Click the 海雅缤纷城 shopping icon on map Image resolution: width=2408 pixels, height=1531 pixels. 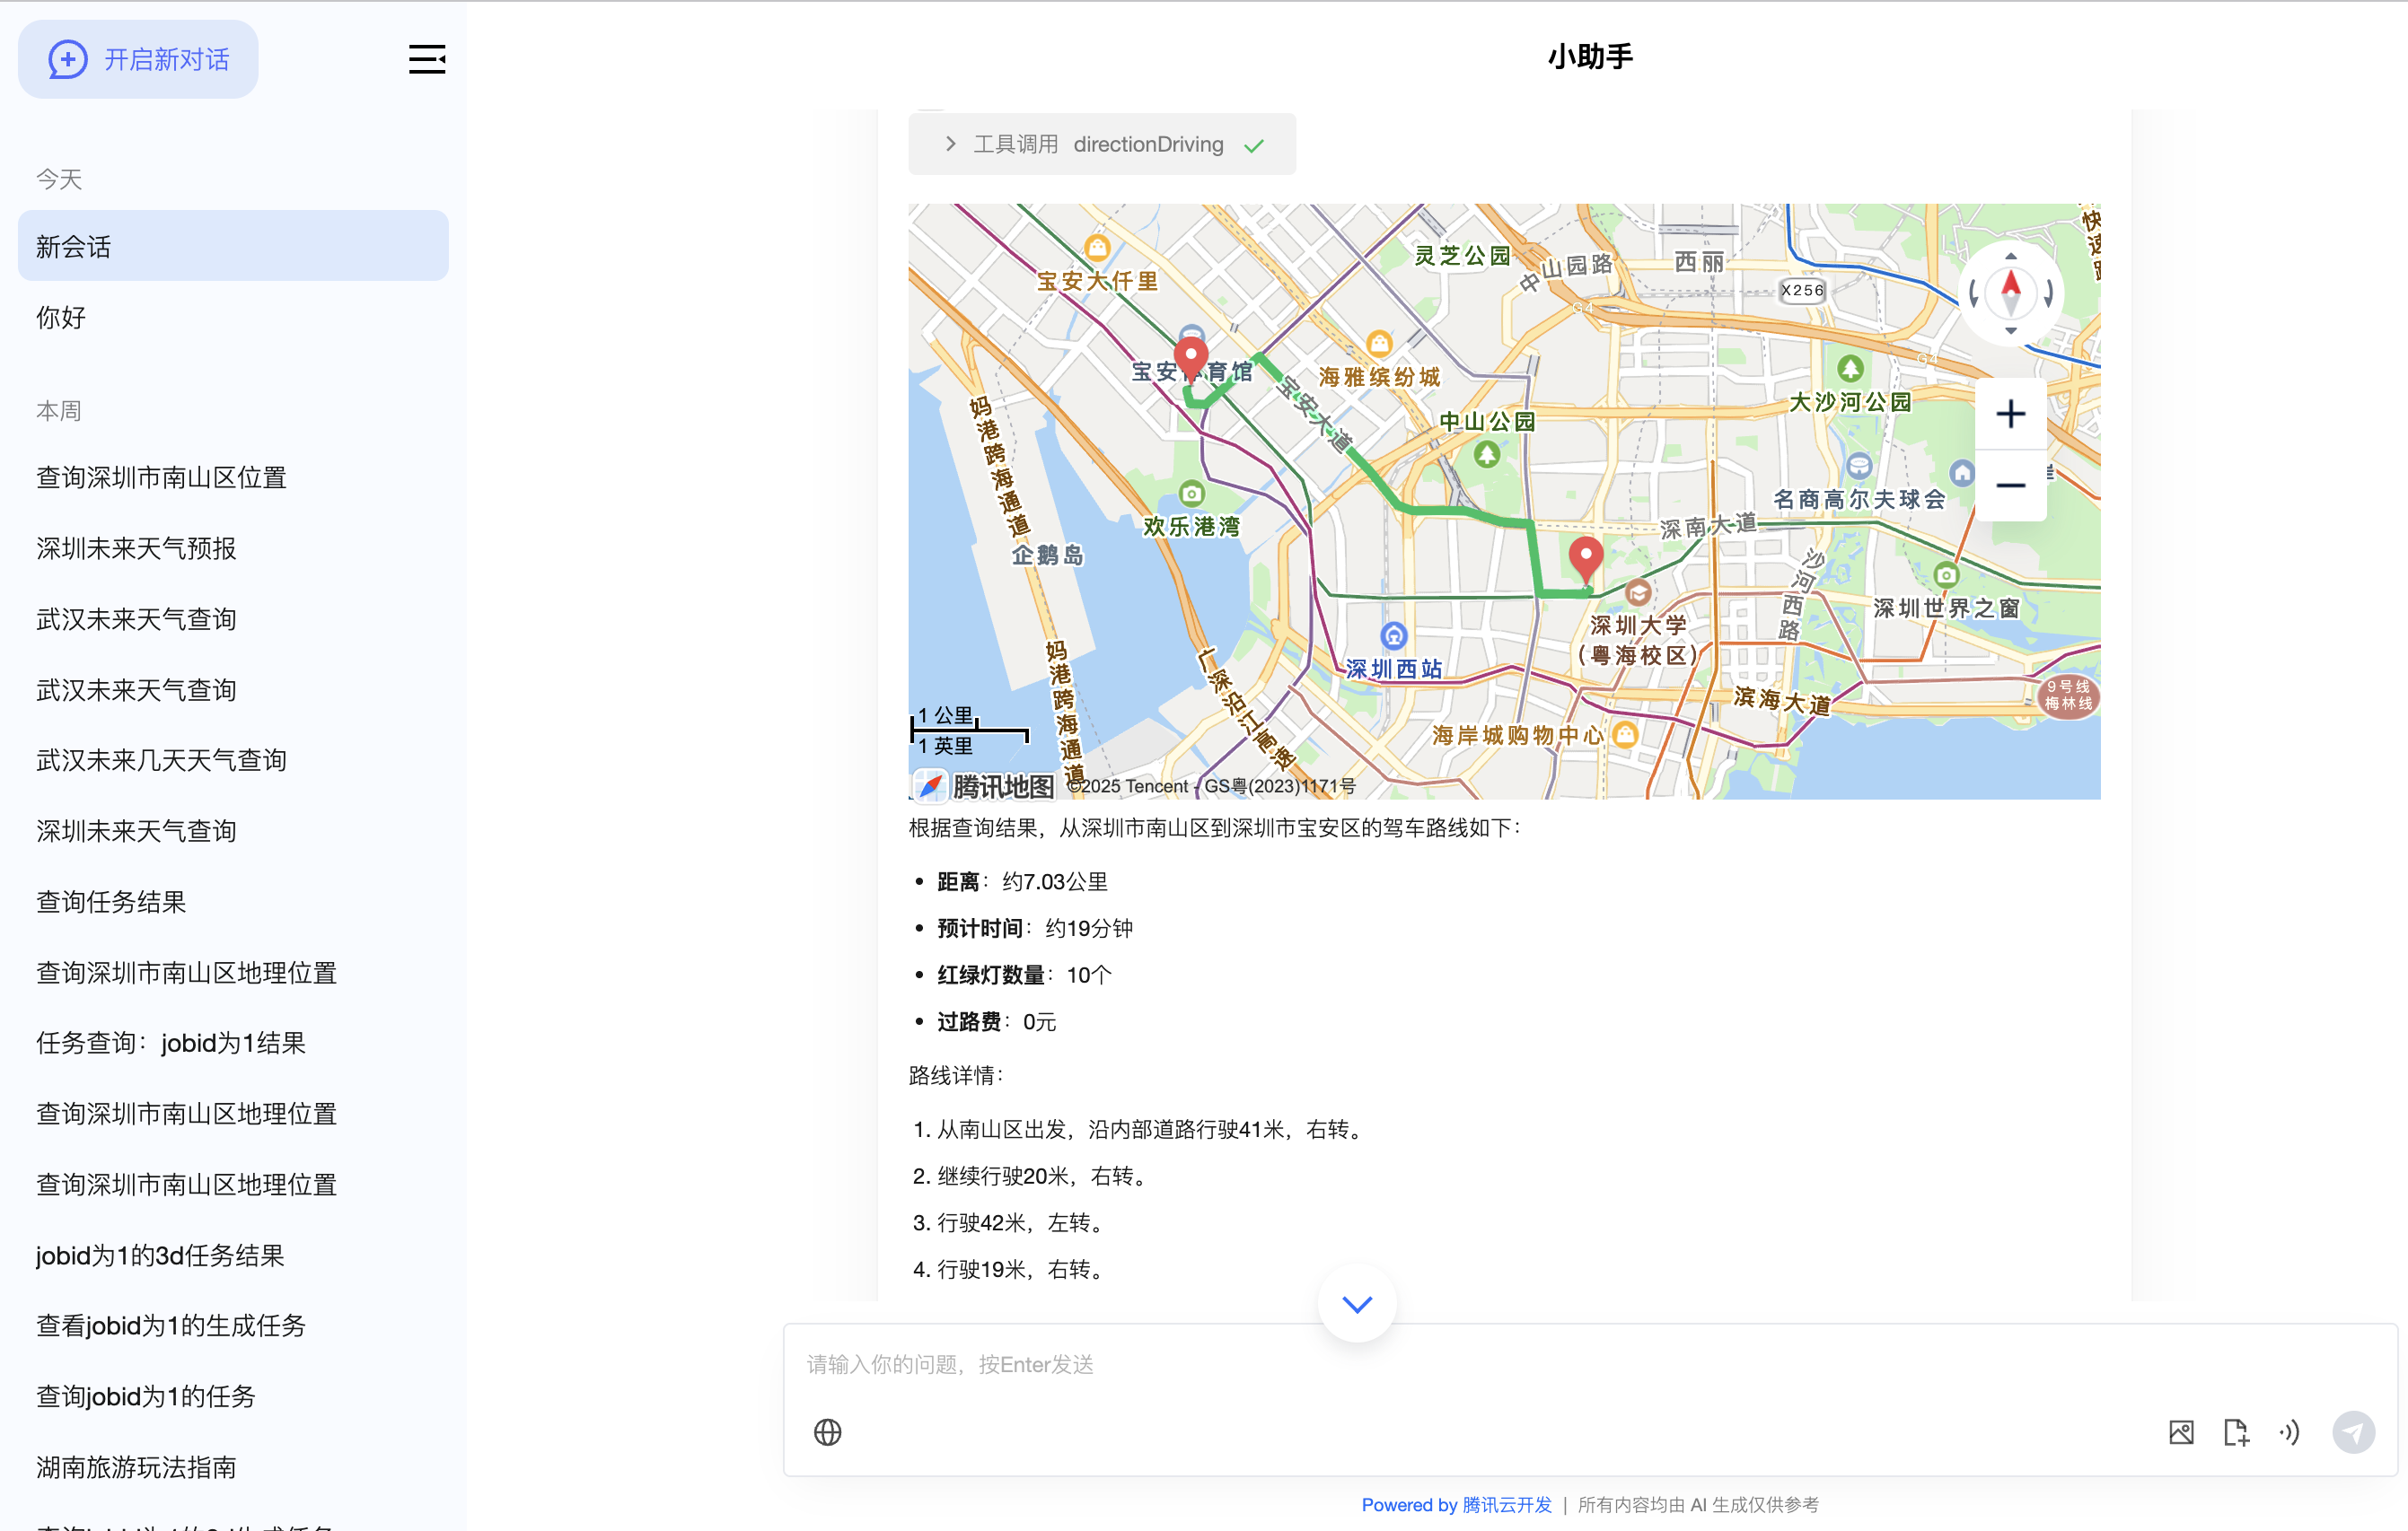pyautogui.click(x=1379, y=344)
